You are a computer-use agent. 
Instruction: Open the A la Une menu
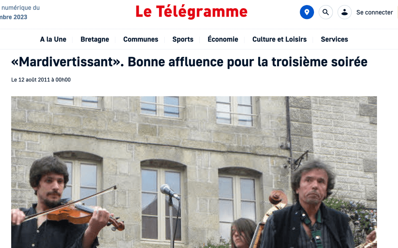tap(53, 39)
